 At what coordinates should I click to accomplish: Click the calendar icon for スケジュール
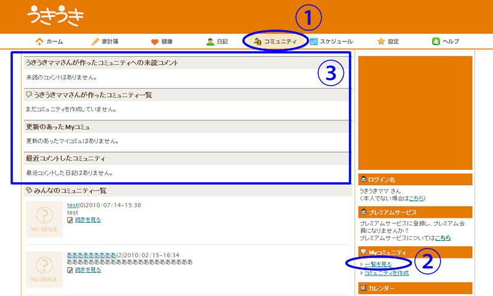[x=314, y=42]
